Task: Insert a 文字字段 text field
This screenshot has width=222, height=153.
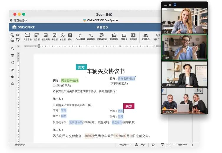Action: (28, 37)
